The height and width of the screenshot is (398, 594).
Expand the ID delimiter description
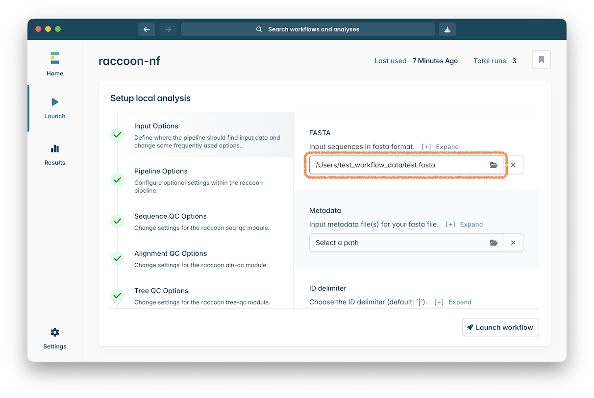tap(453, 302)
